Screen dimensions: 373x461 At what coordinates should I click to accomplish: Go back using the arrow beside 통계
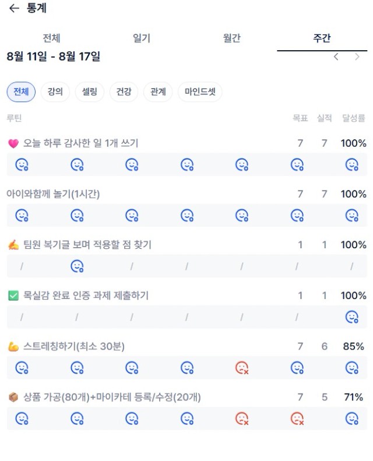click(14, 8)
